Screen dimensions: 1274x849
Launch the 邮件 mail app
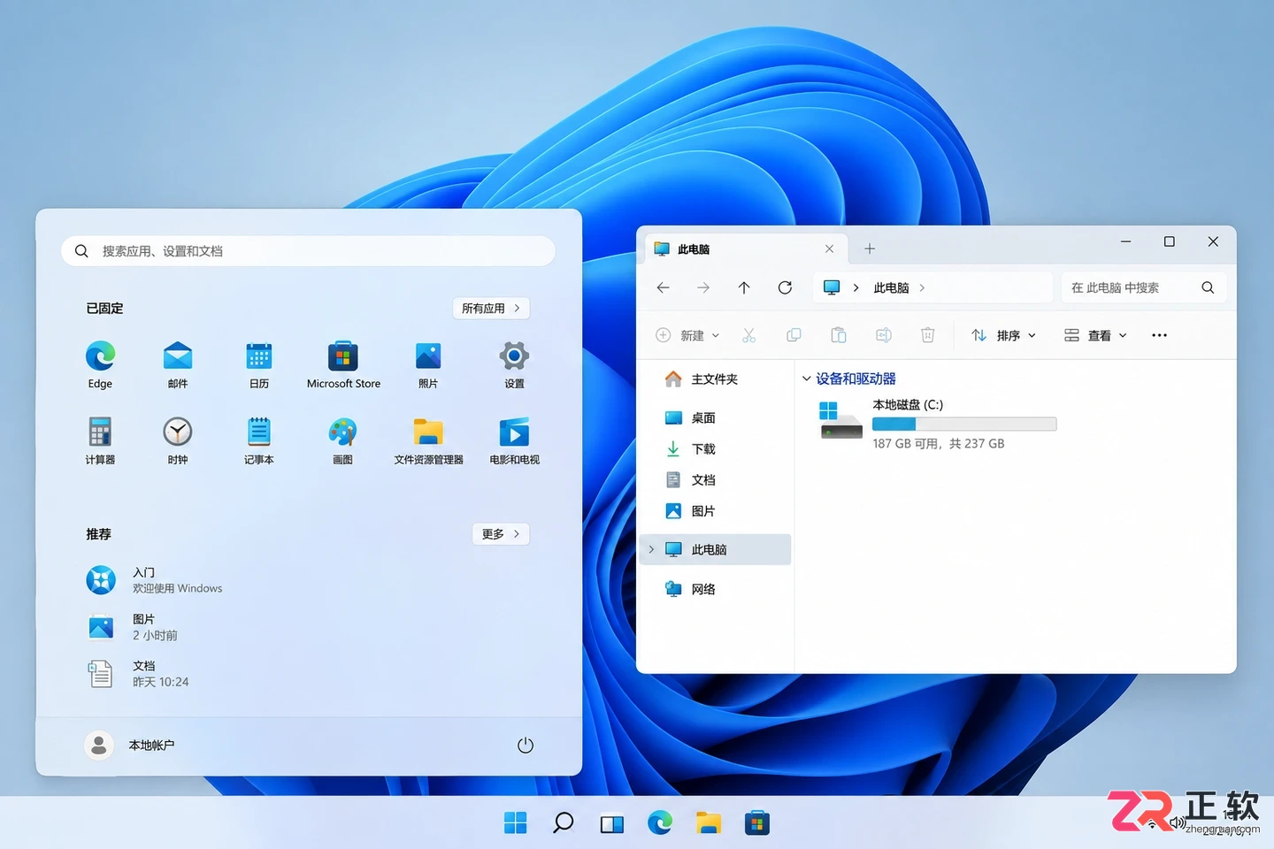(178, 364)
